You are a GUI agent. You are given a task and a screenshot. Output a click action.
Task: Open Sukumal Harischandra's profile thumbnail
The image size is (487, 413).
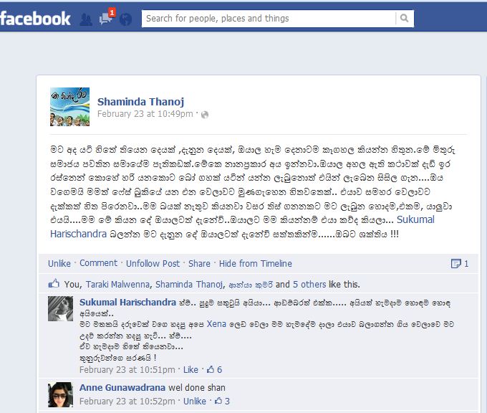tap(61, 308)
